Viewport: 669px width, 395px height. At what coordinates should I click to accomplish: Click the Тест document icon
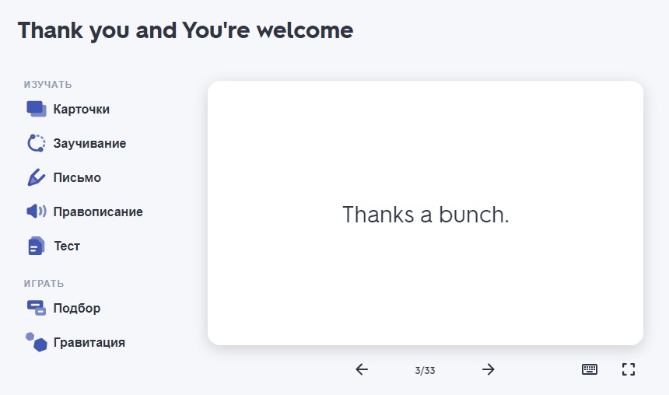click(x=37, y=246)
